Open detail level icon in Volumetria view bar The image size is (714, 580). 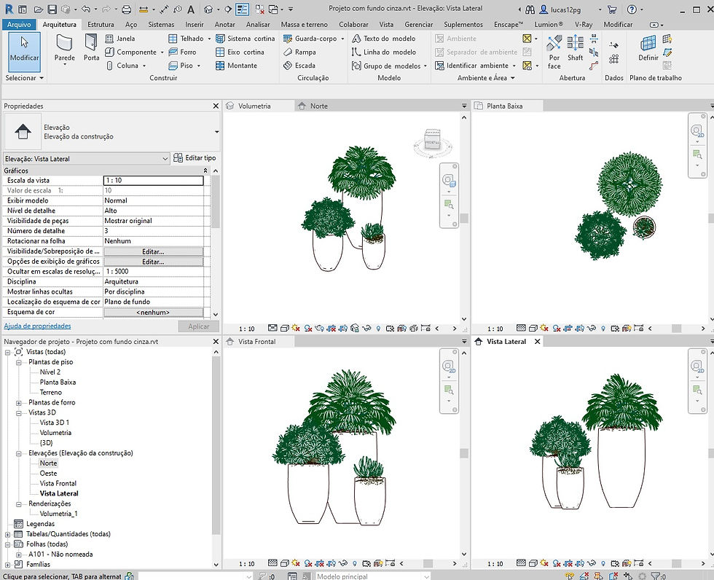(272, 328)
